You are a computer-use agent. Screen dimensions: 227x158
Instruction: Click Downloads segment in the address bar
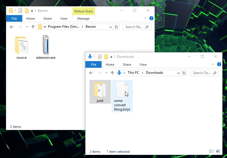154,73
